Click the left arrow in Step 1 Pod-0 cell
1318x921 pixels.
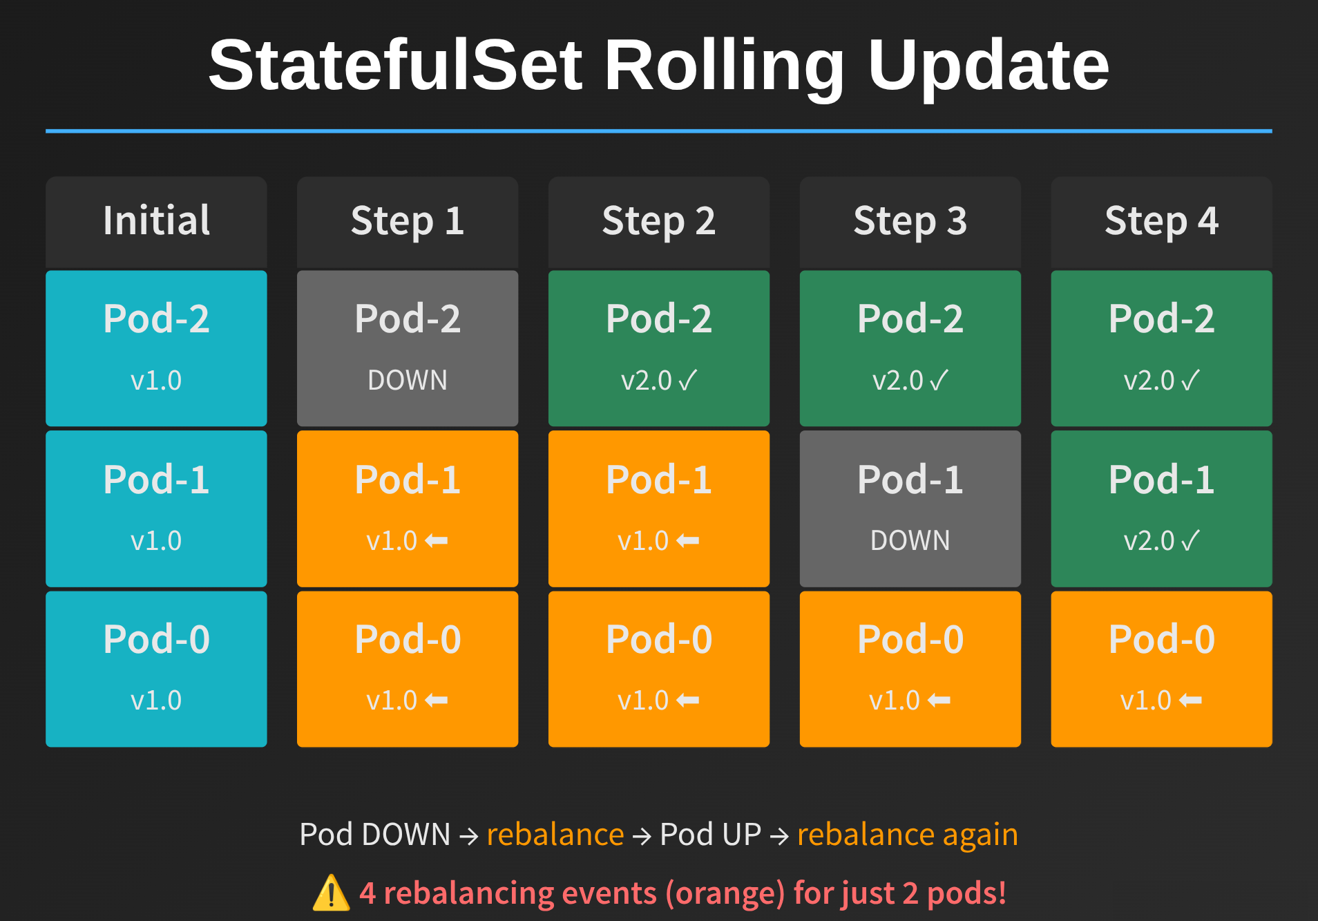437,701
